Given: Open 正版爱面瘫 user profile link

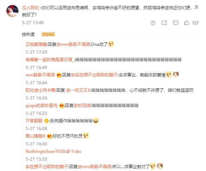Looking at the screenshot, I should (36, 44).
